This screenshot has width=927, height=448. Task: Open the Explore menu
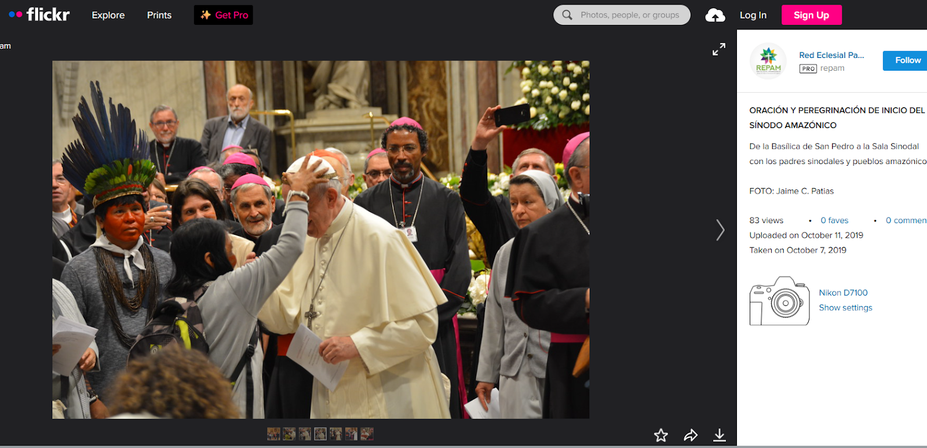pyautogui.click(x=108, y=15)
